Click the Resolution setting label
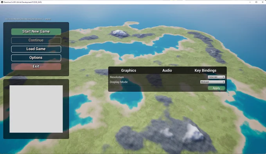266x154 pixels. 117,77
